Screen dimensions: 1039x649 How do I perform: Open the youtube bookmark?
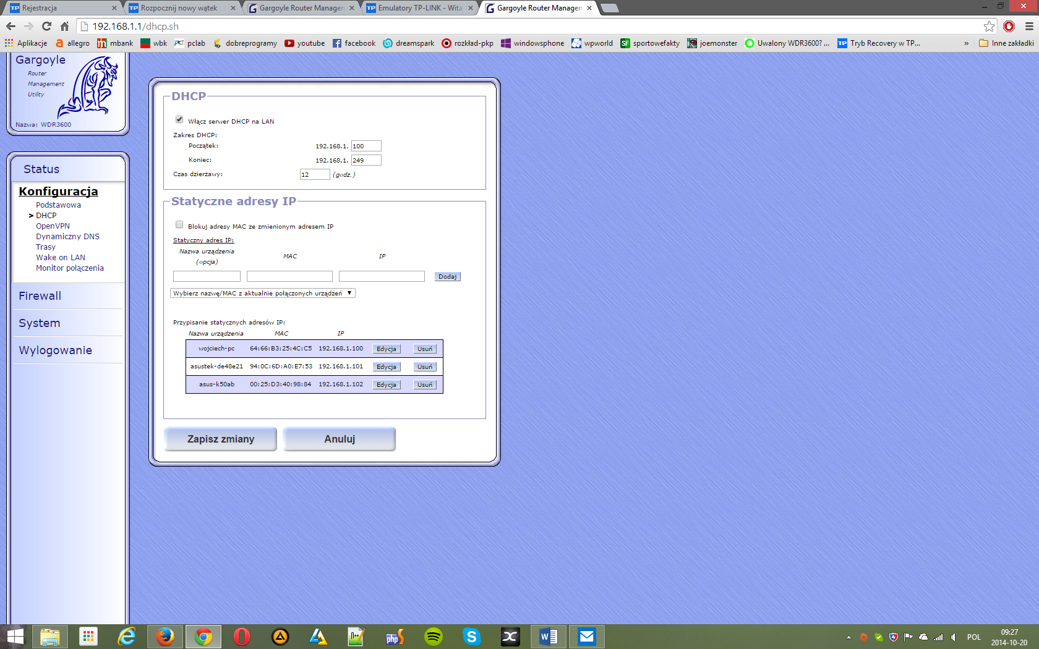click(304, 43)
